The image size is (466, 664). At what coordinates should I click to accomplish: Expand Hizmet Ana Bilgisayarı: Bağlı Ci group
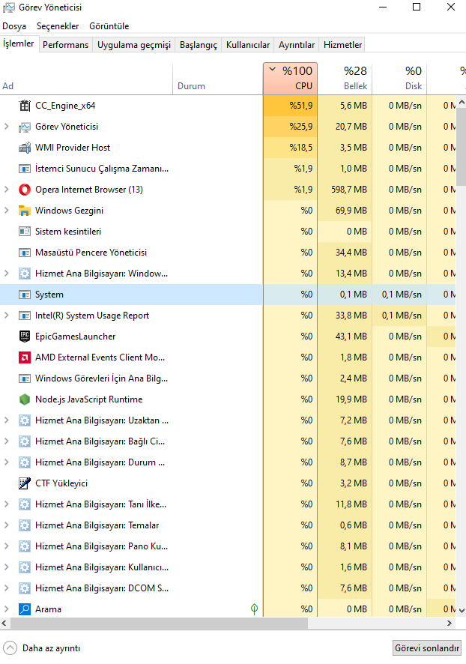coord(6,441)
